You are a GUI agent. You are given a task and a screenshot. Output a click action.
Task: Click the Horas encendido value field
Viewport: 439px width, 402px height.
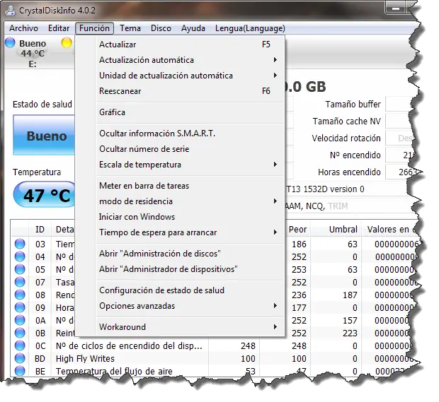(x=402, y=172)
